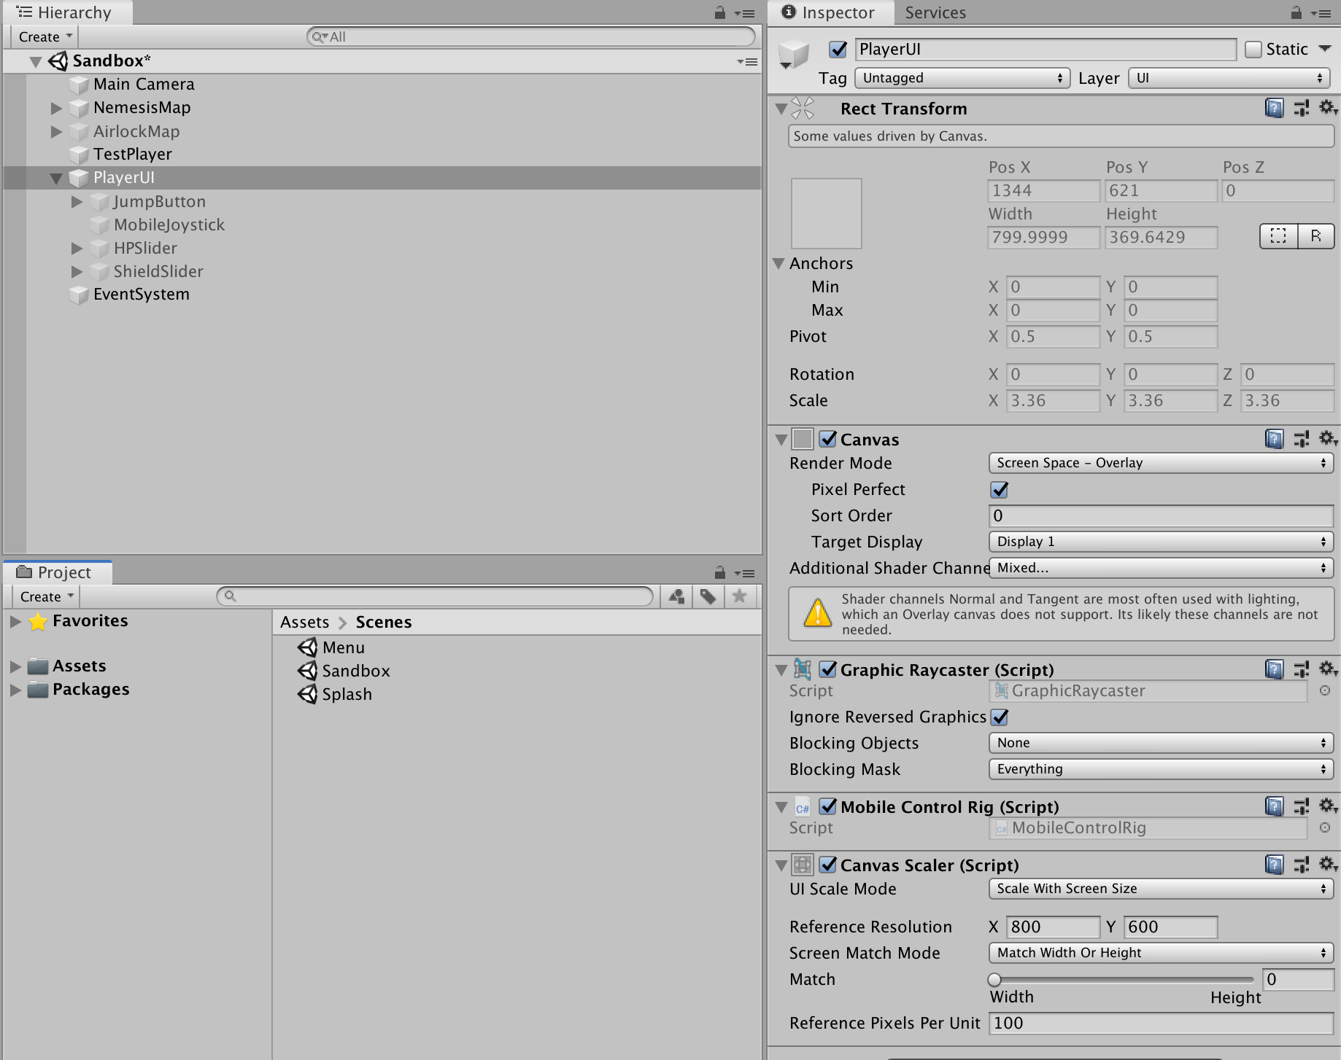Click the save search star icon
This screenshot has width=1341, height=1060.
[x=739, y=596]
